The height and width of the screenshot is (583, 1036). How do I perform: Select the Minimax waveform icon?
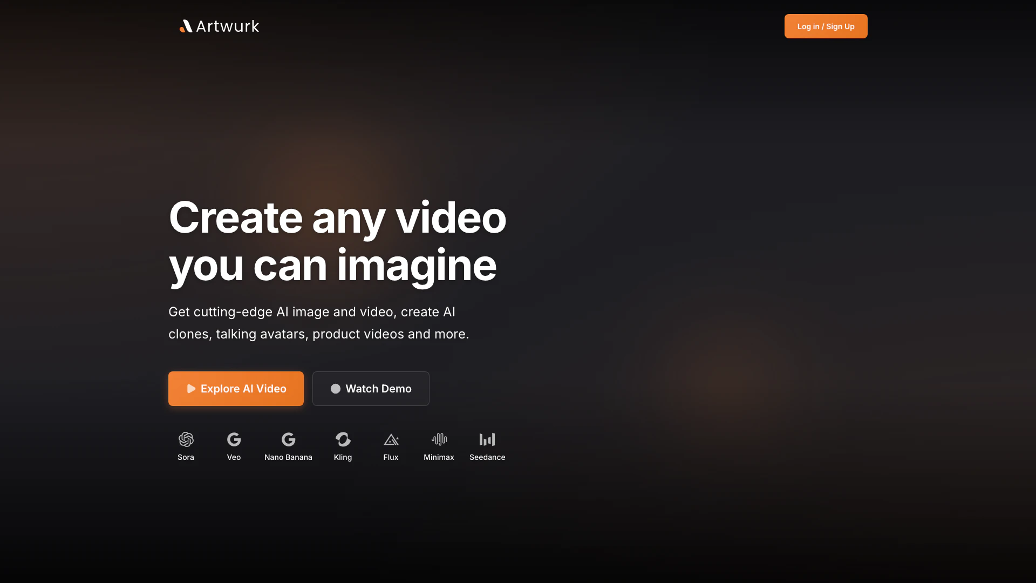439,439
